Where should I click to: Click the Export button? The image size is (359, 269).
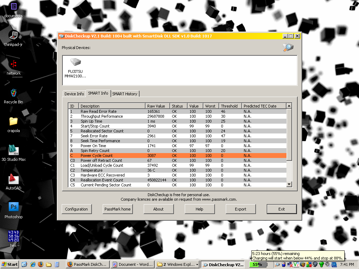[241, 209]
